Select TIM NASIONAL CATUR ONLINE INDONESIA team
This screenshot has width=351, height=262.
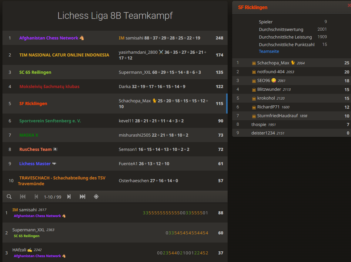point(115,55)
